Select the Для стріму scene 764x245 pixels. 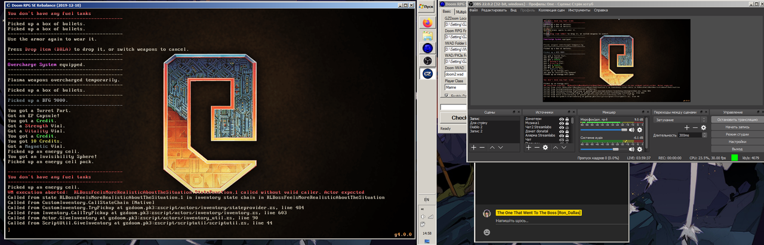pyautogui.click(x=479, y=123)
